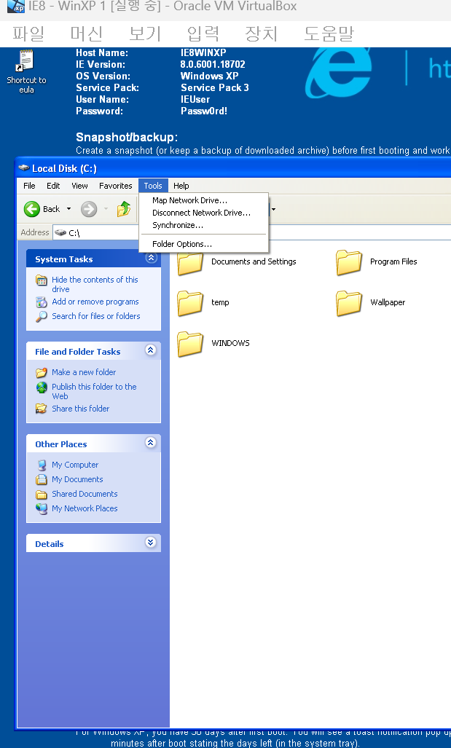Click the Up folder toolbar icon
Viewport: 451px width, 748px height.
(x=124, y=209)
